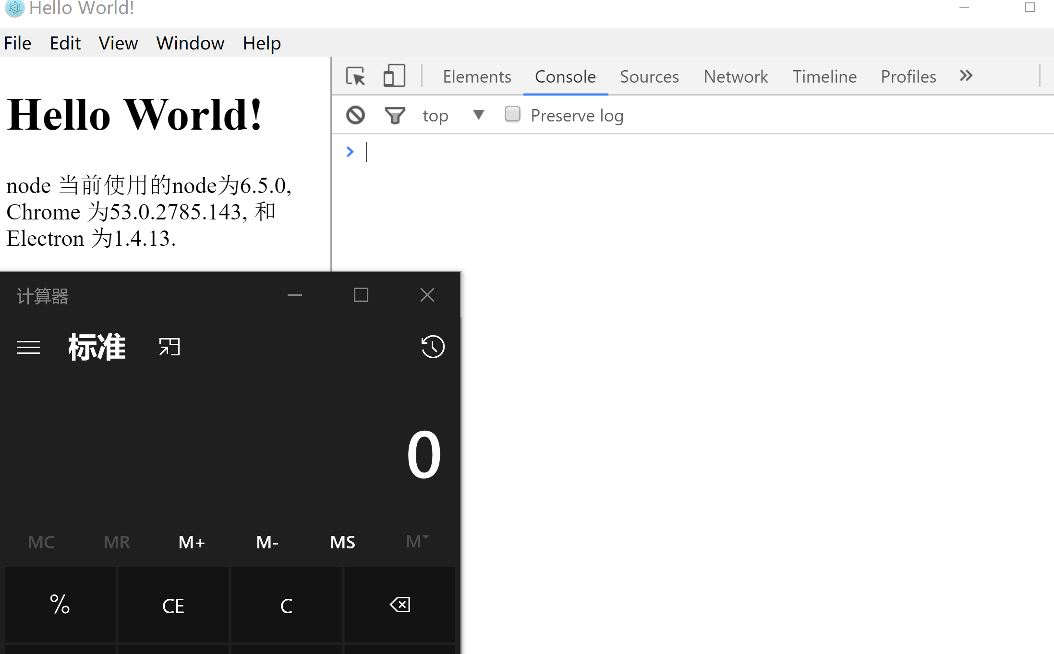
Task: Open the calculator history icon
Action: pos(432,347)
